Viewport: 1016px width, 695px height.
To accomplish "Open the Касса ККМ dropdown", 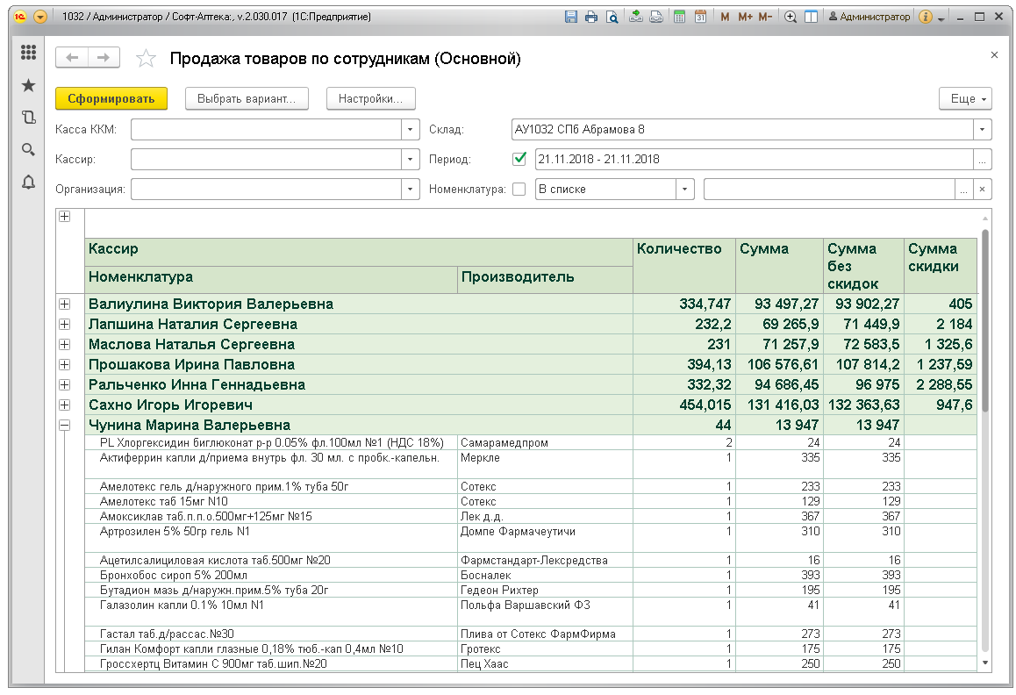I will click(411, 130).
